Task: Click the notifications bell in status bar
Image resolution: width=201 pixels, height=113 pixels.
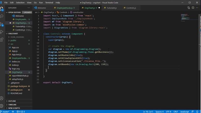Action: click(x=197, y=112)
